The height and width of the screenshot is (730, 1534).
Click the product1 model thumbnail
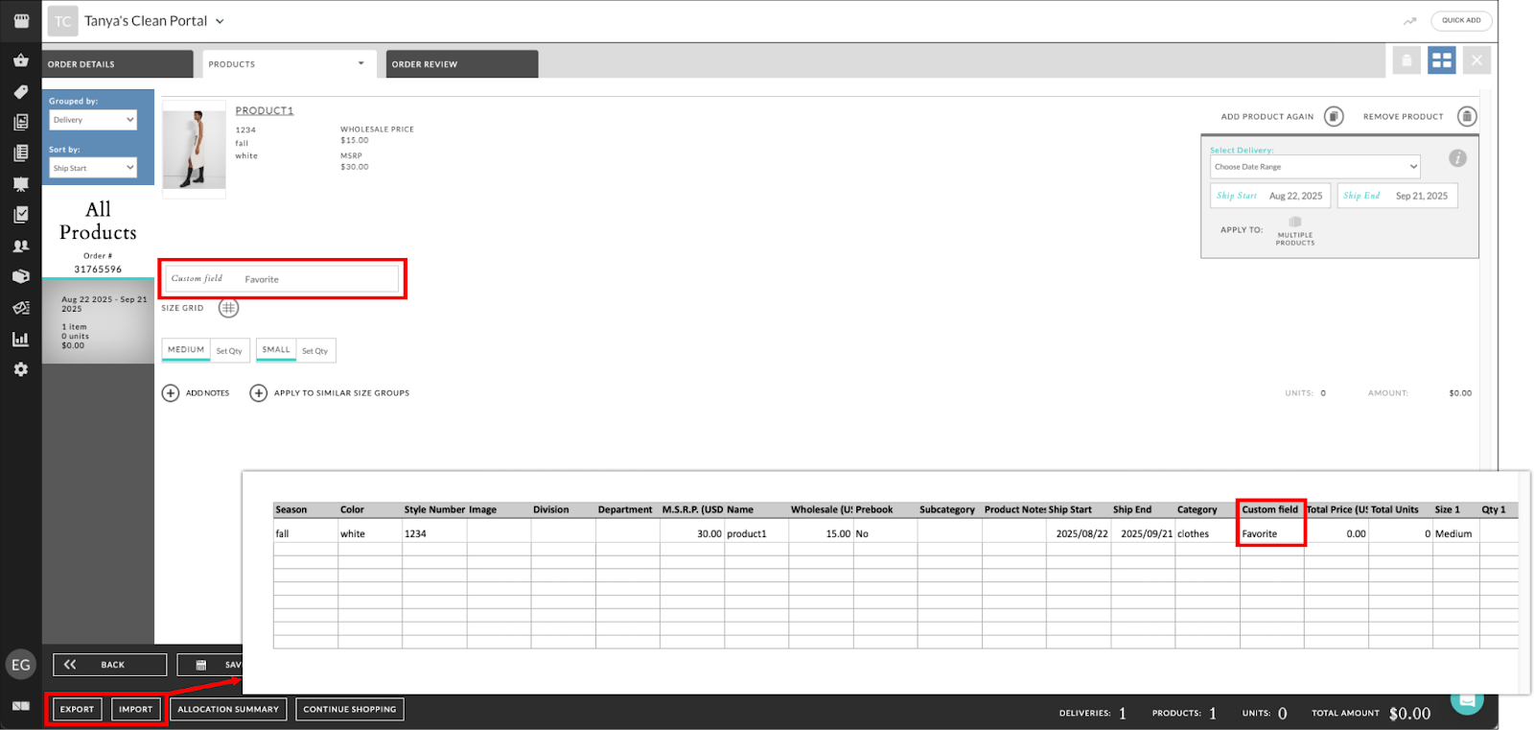(195, 149)
